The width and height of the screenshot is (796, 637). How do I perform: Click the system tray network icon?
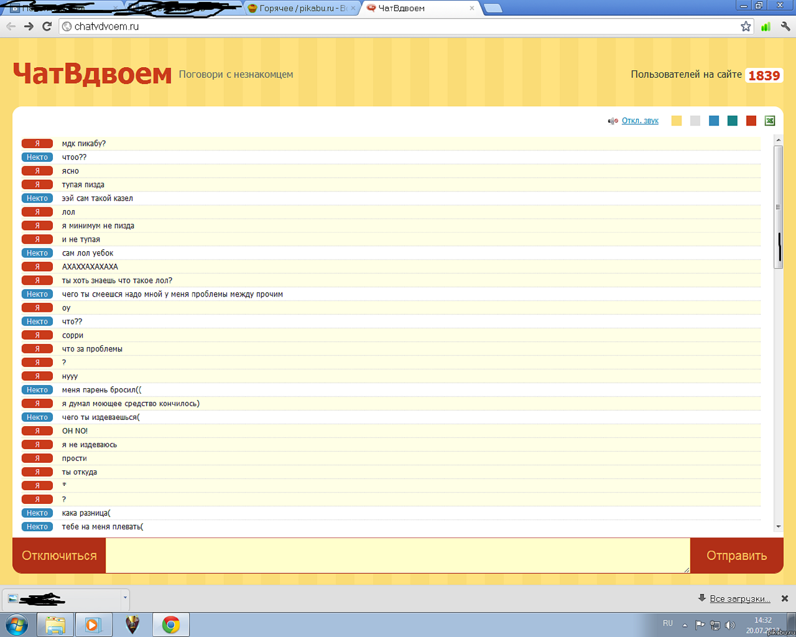tap(715, 625)
